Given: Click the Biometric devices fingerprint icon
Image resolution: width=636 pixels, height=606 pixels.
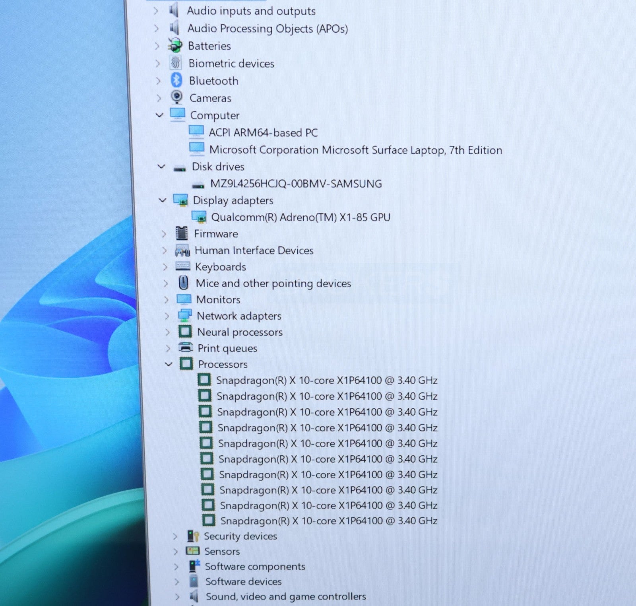Looking at the screenshot, I should click(x=175, y=63).
